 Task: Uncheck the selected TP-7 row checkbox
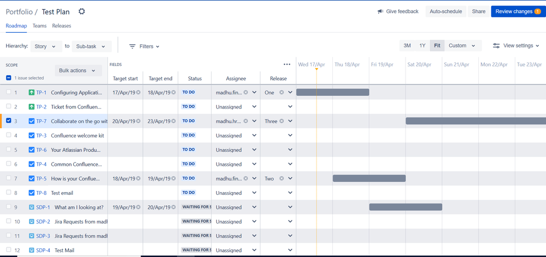[x=9, y=121]
